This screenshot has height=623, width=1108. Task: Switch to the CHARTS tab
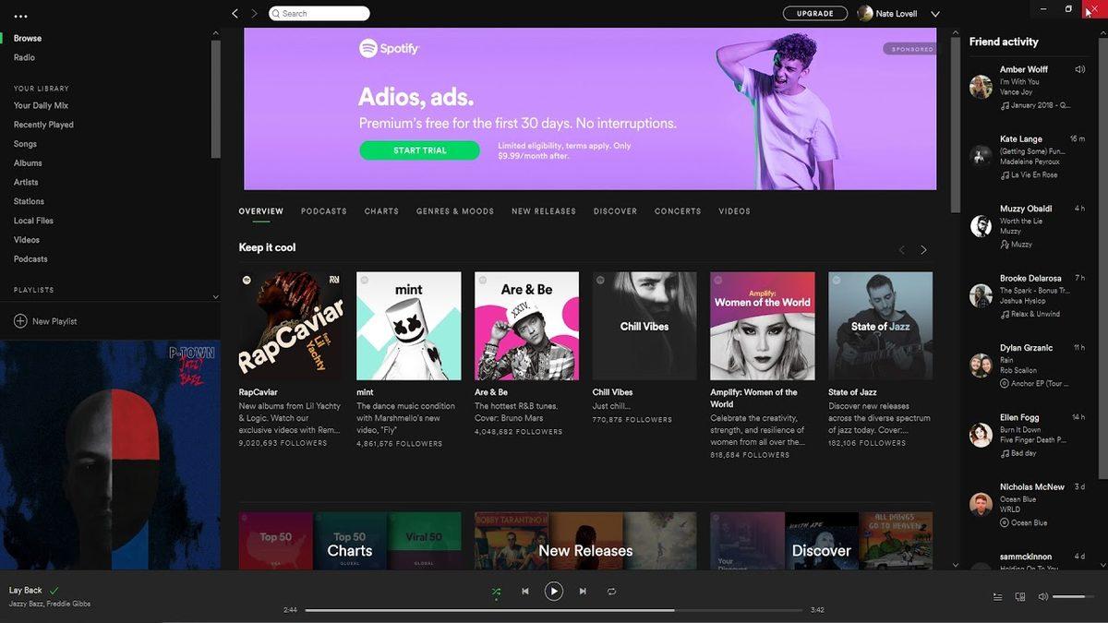click(x=380, y=211)
